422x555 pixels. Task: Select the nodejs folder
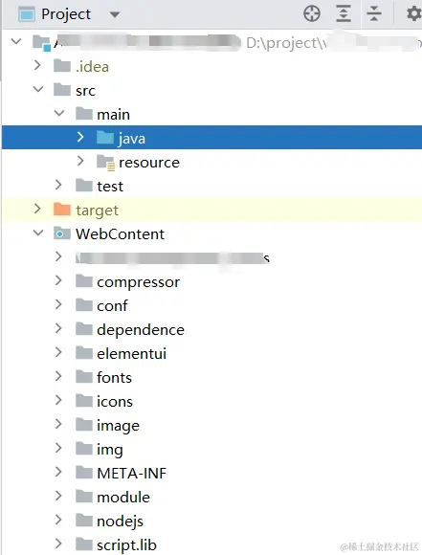(120, 521)
